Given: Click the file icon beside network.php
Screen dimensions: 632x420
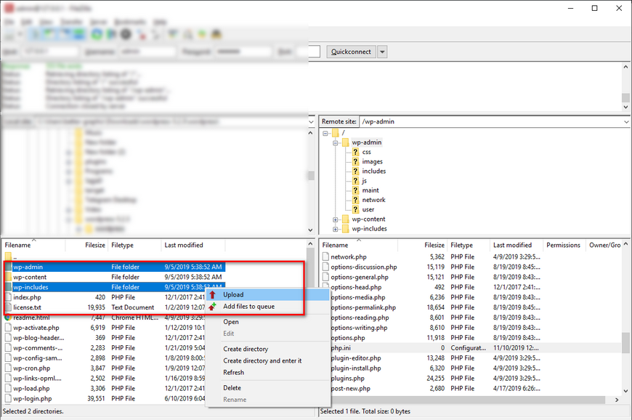Looking at the screenshot, I should [325, 257].
